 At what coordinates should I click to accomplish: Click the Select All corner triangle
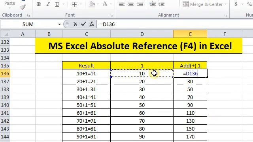point(5,34)
